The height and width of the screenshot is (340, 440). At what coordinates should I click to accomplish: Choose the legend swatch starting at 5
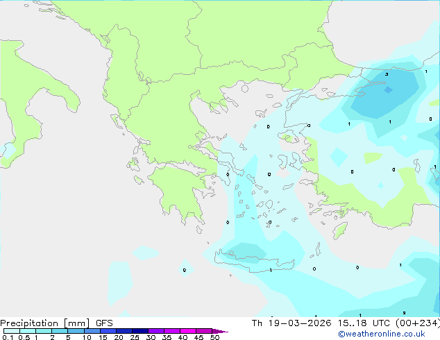(76, 331)
